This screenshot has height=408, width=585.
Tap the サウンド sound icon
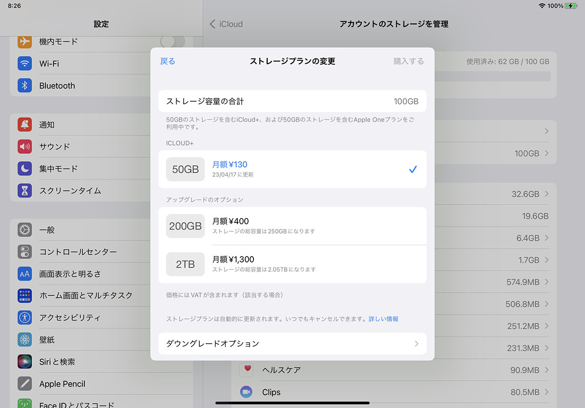(x=25, y=147)
